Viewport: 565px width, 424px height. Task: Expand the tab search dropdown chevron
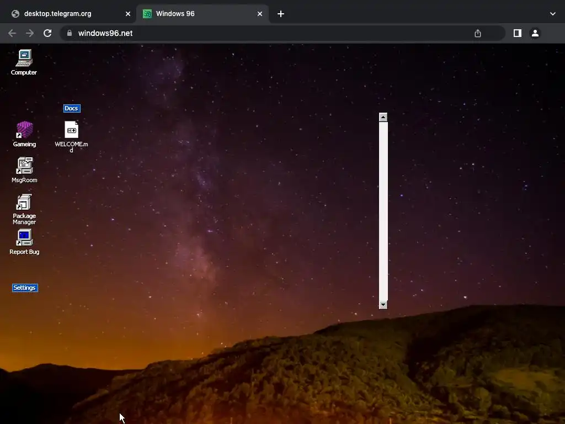pyautogui.click(x=553, y=14)
